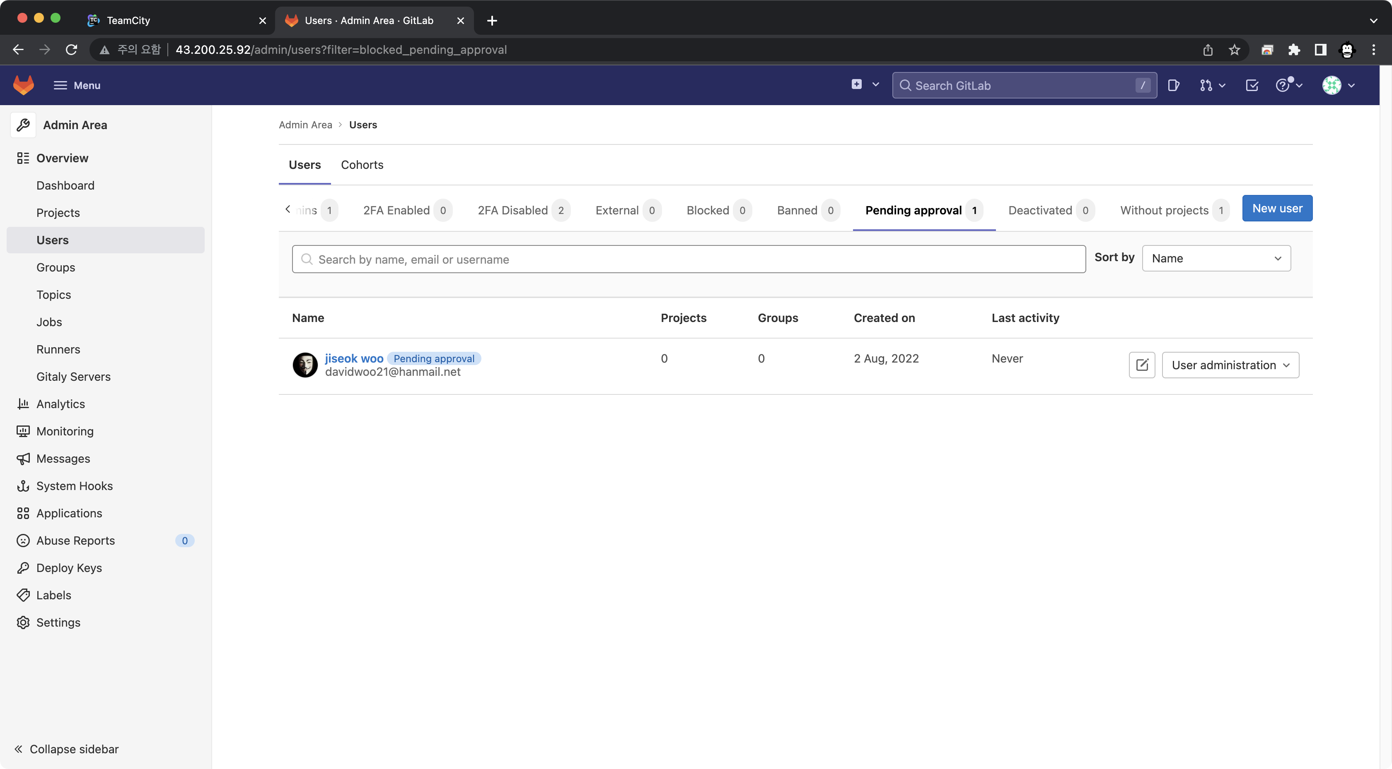Switch to the Cohorts tab

(x=362, y=165)
